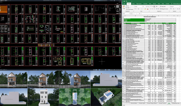Apply the yellow Fill Color swatch
The image size is (181, 106).
(x=145, y=9)
